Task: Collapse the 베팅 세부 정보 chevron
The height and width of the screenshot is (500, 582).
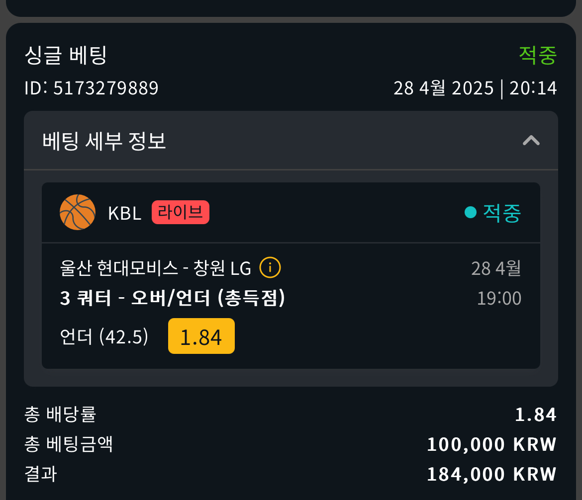Action: click(531, 141)
